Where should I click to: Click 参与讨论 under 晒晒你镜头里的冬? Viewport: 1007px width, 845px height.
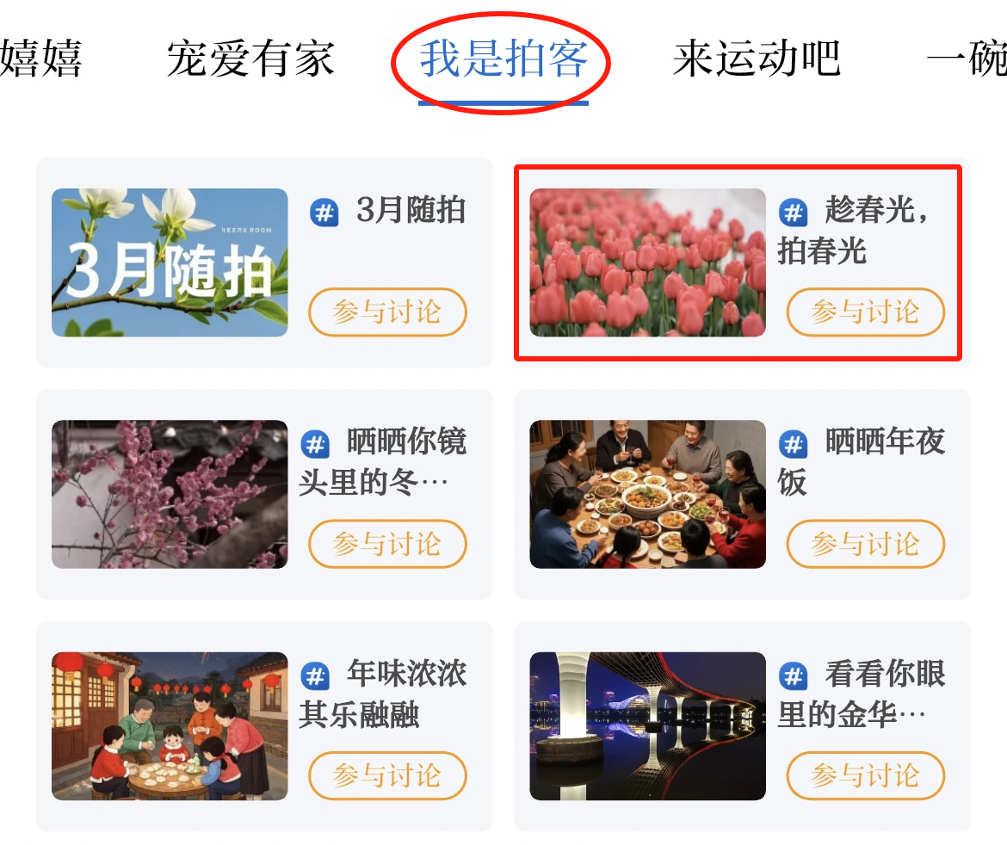[x=387, y=544]
